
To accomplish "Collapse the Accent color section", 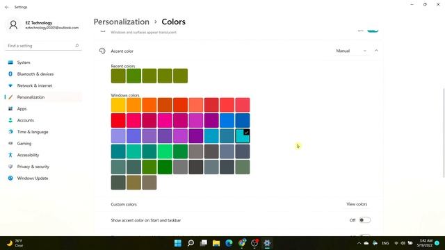I will [x=376, y=51].
